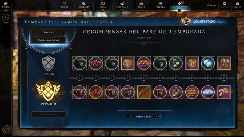244x137 pixels.
Task: Switch to Tarjeta de actividad tab
Action: pyautogui.click(x=48, y=40)
